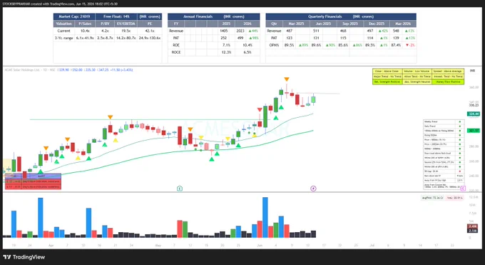Click the 'Minor Trend - No Trend' cell
The height and width of the screenshot is (265, 485).
pos(417,76)
